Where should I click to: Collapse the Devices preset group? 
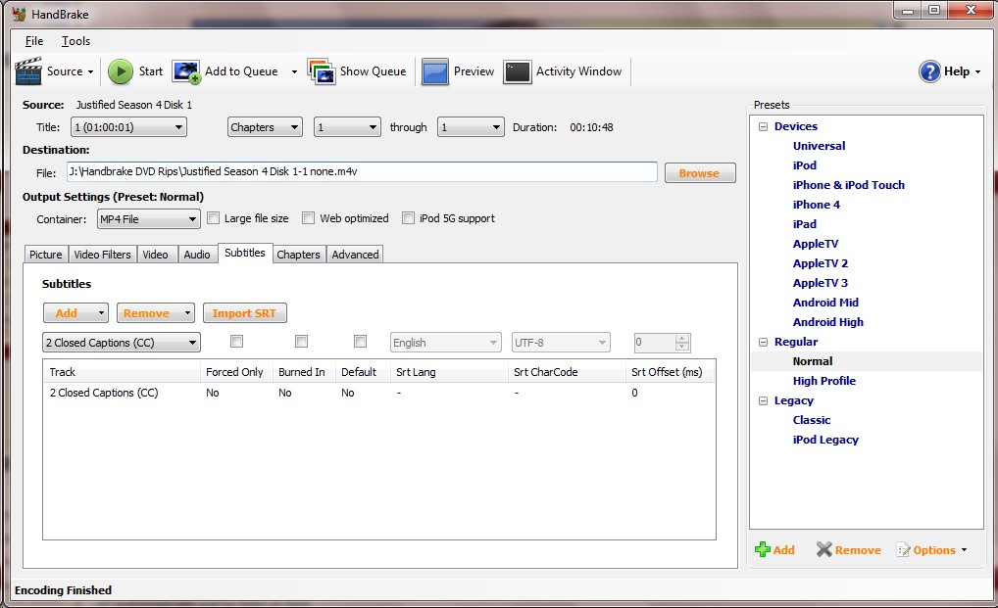(x=763, y=126)
